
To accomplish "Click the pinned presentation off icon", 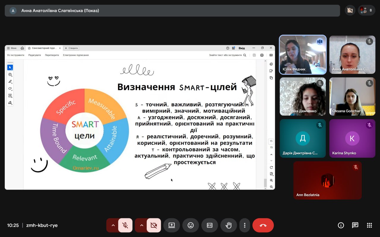I will 350,10.
